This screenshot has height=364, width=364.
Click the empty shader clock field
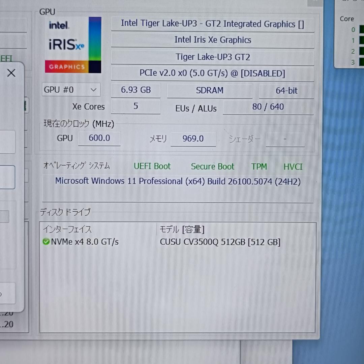click(x=285, y=139)
